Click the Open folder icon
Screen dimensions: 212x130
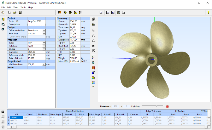click(x=15, y=13)
